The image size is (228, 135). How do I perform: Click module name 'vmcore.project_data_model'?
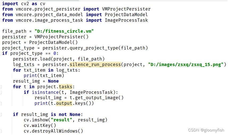(x=49, y=15)
